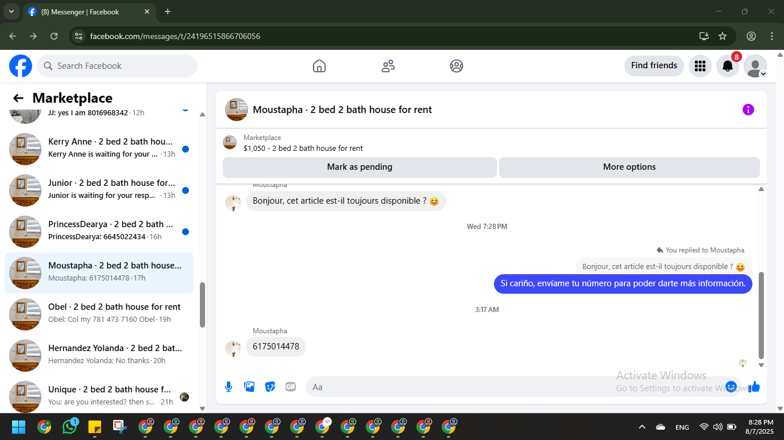Bookmark this page with the star icon
The image size is (784, 440).
(723, 36)
